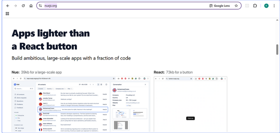Open the Created filter dropdown

[x=42, y=88]
